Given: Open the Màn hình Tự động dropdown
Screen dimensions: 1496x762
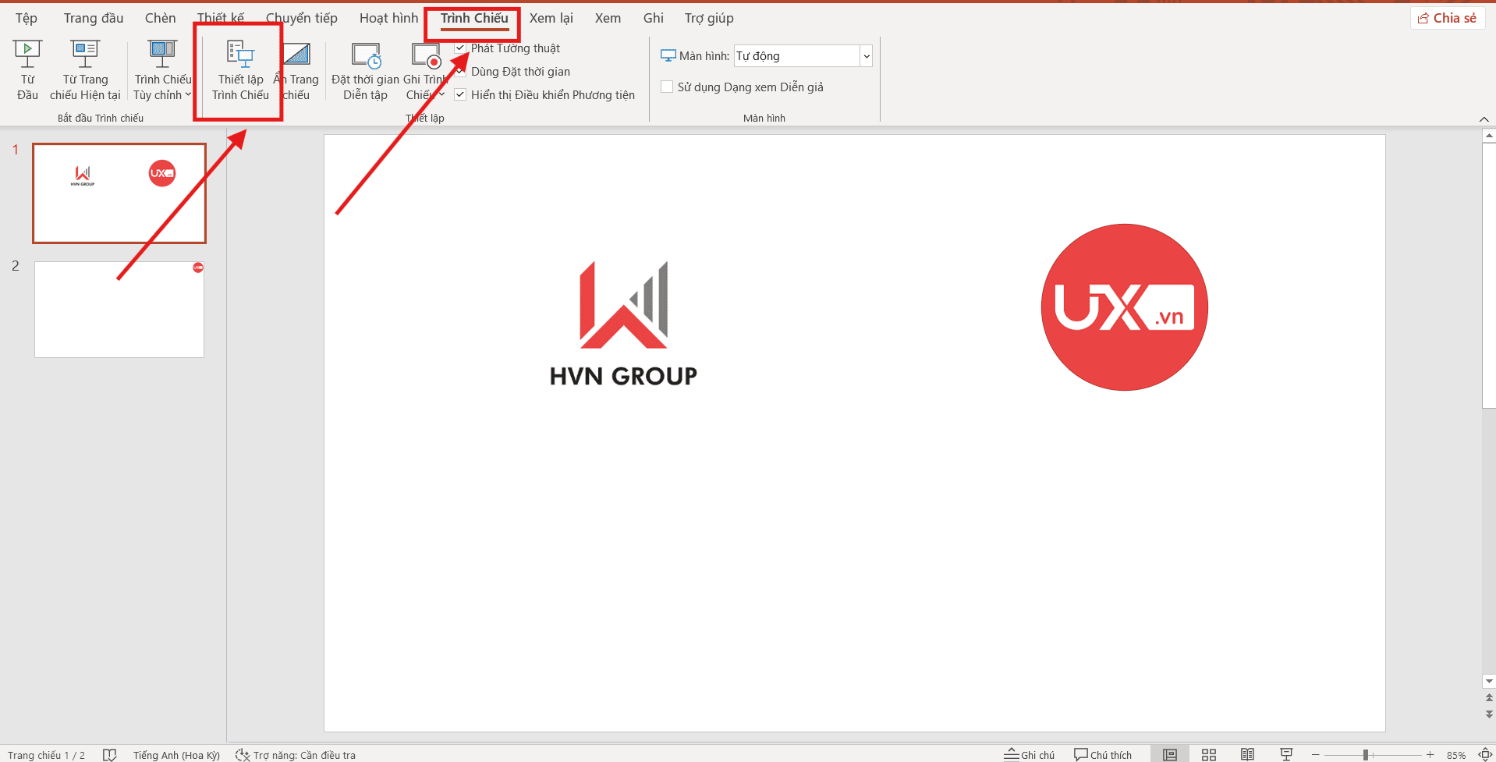Looking at the screenshot, I should 866,55.
